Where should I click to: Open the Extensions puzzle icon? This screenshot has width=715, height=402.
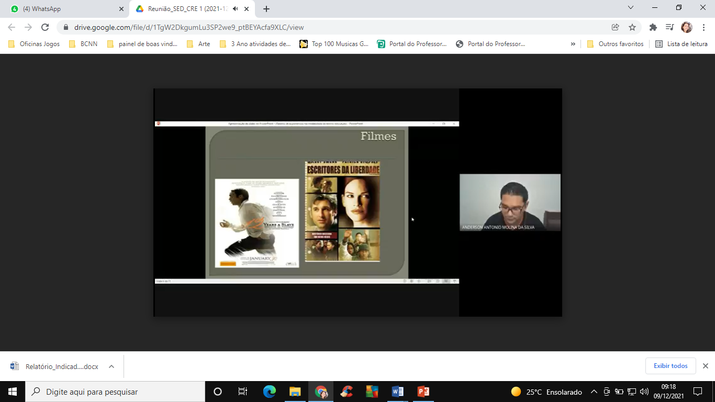click(653, 27)
